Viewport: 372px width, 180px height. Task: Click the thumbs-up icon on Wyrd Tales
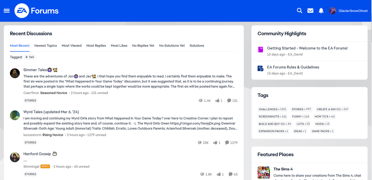pos(215,143)
